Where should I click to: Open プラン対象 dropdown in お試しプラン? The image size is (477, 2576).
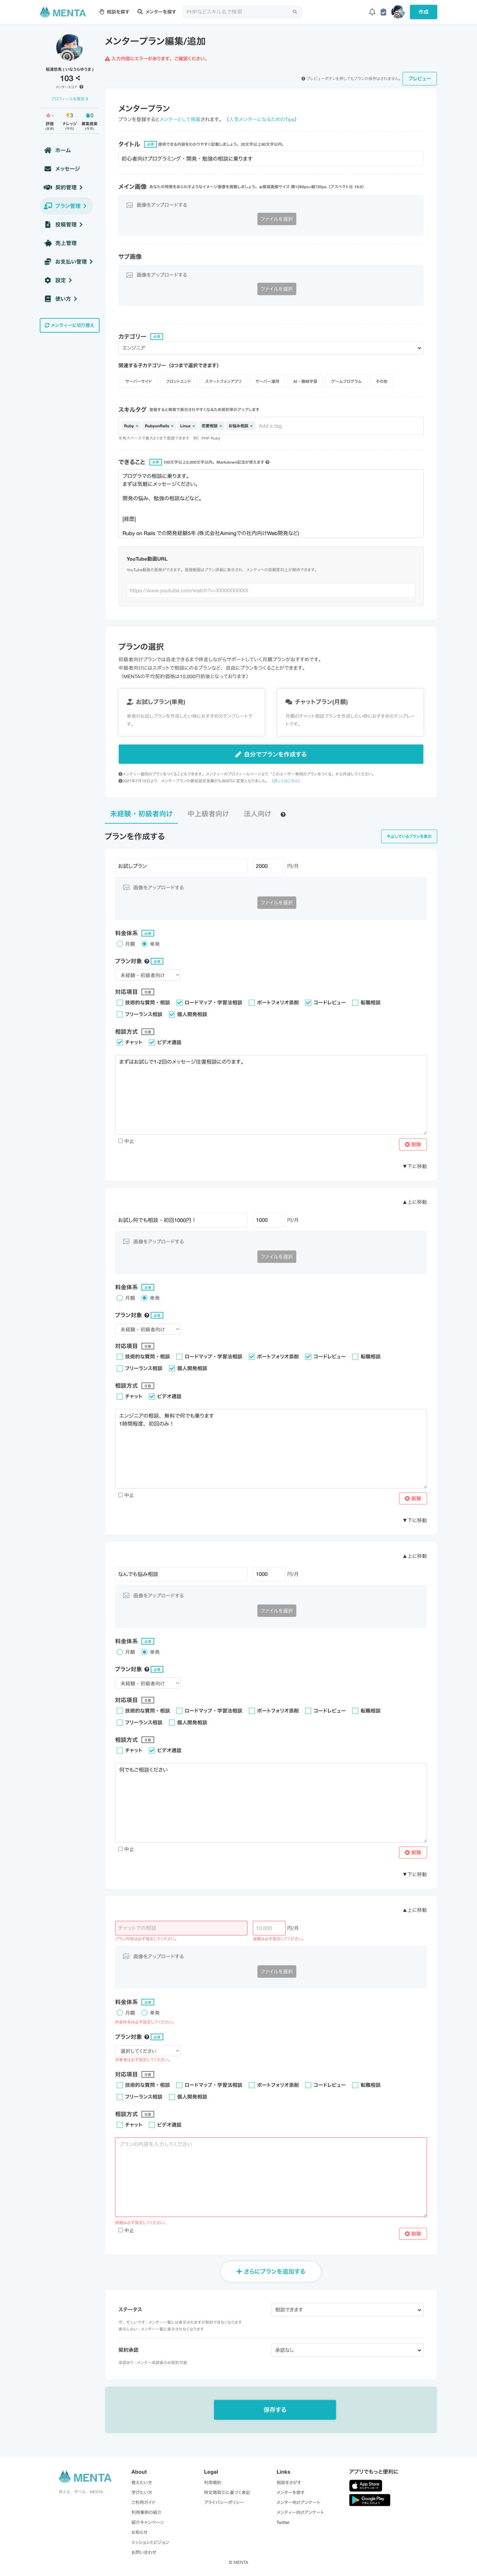coord(148,975)
